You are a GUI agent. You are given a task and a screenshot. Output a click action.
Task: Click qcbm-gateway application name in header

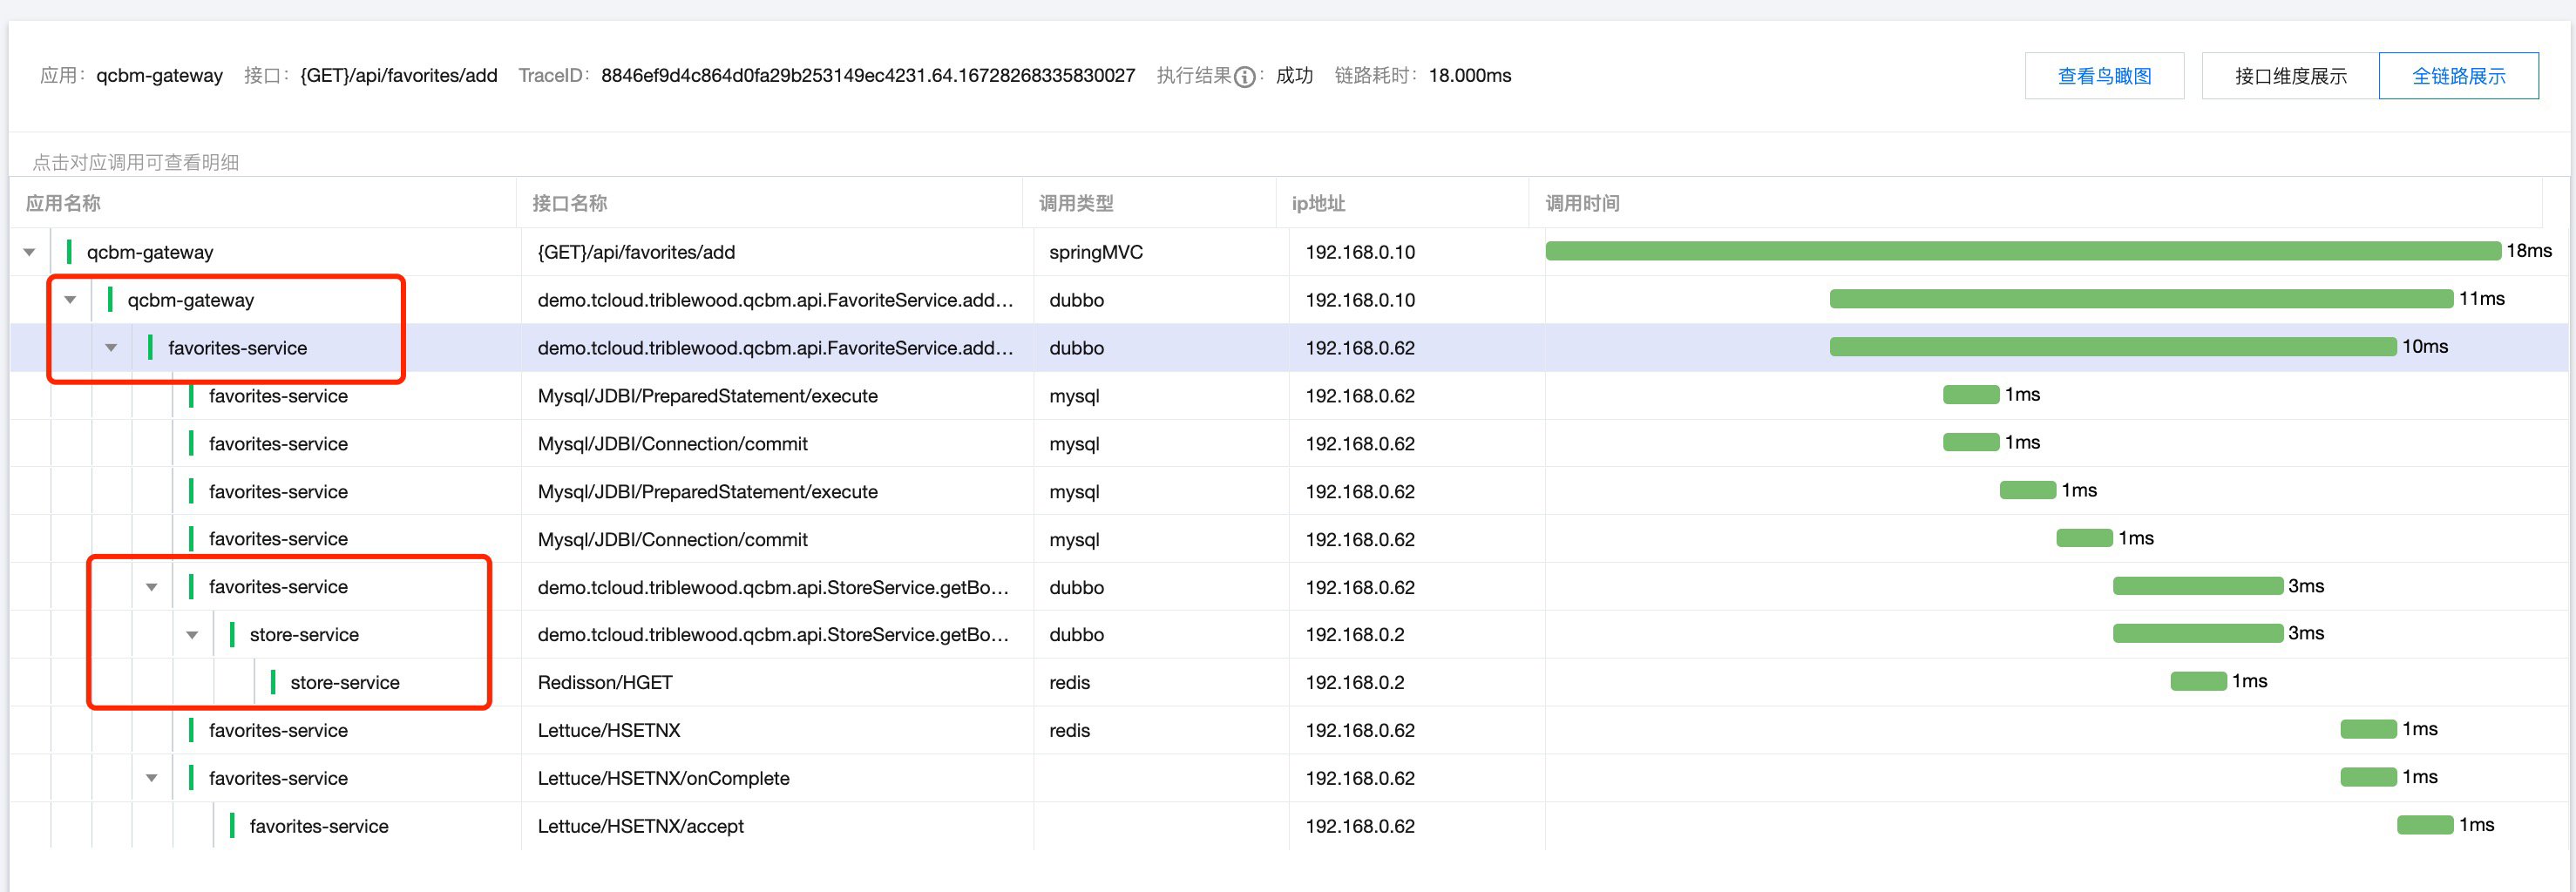(x=159, y=76)
